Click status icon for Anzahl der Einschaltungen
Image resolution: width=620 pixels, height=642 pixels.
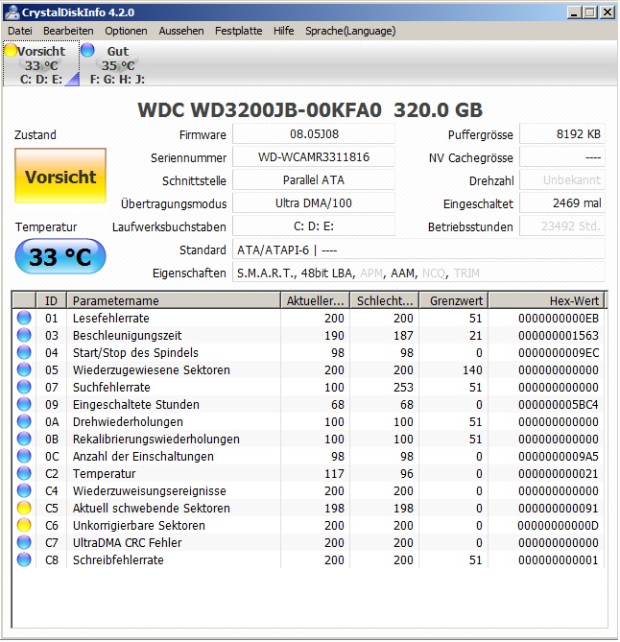click(24, 456)
